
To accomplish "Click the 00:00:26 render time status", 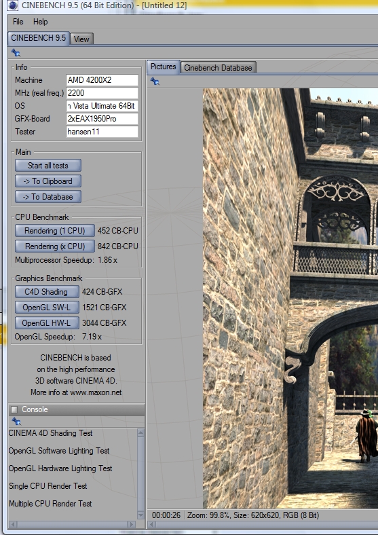I will coord(166,515).
